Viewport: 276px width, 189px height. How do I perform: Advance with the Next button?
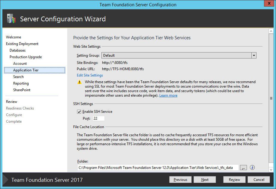205,179
